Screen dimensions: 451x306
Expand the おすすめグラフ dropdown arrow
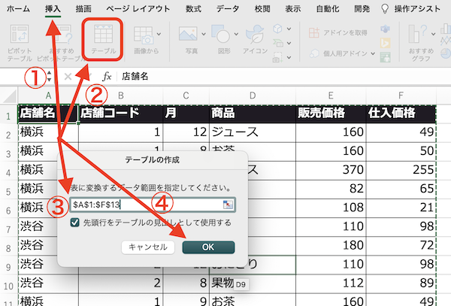coord(433,34)
